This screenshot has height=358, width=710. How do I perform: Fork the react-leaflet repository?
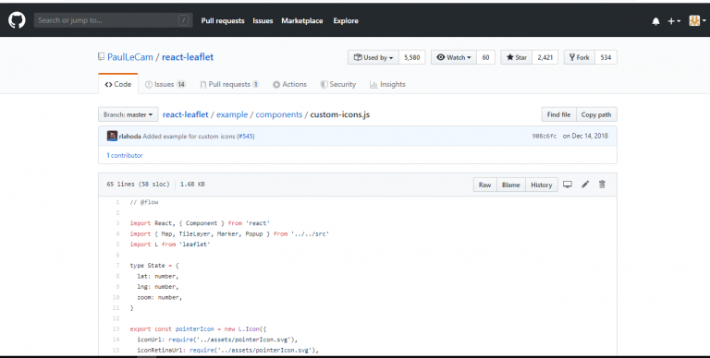[580, 57]
